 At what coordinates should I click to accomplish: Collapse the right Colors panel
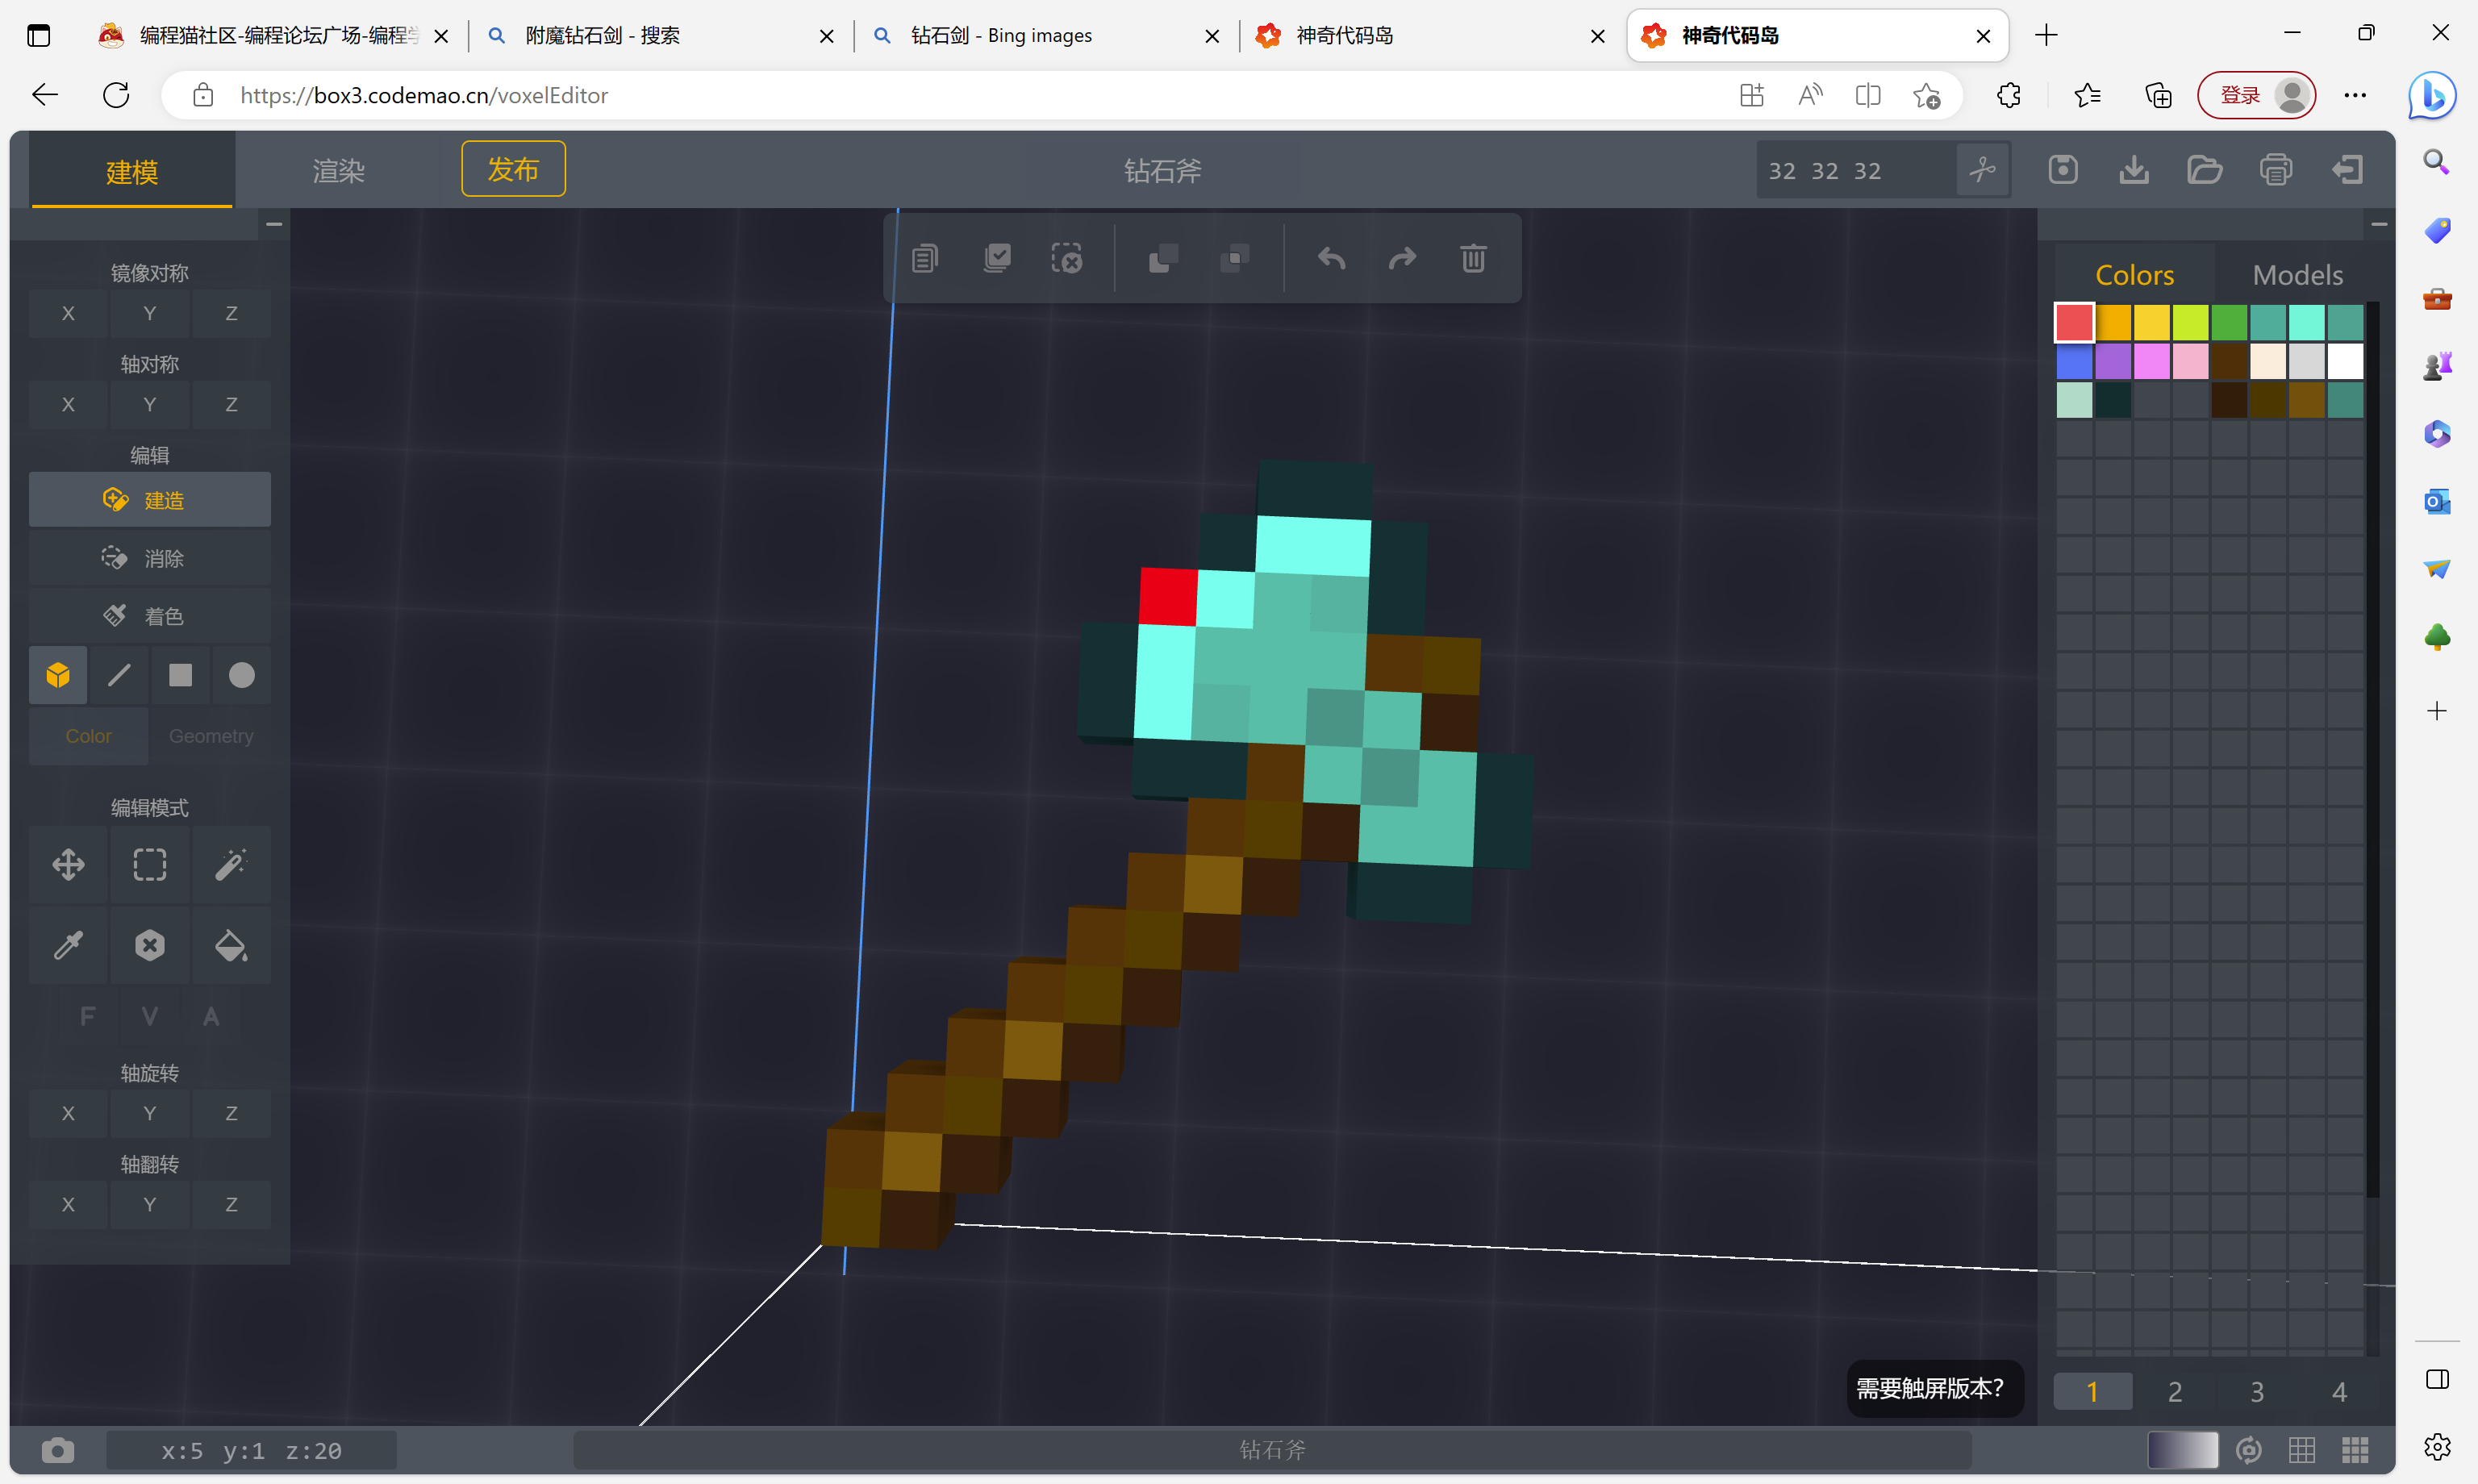(2379, 224)
